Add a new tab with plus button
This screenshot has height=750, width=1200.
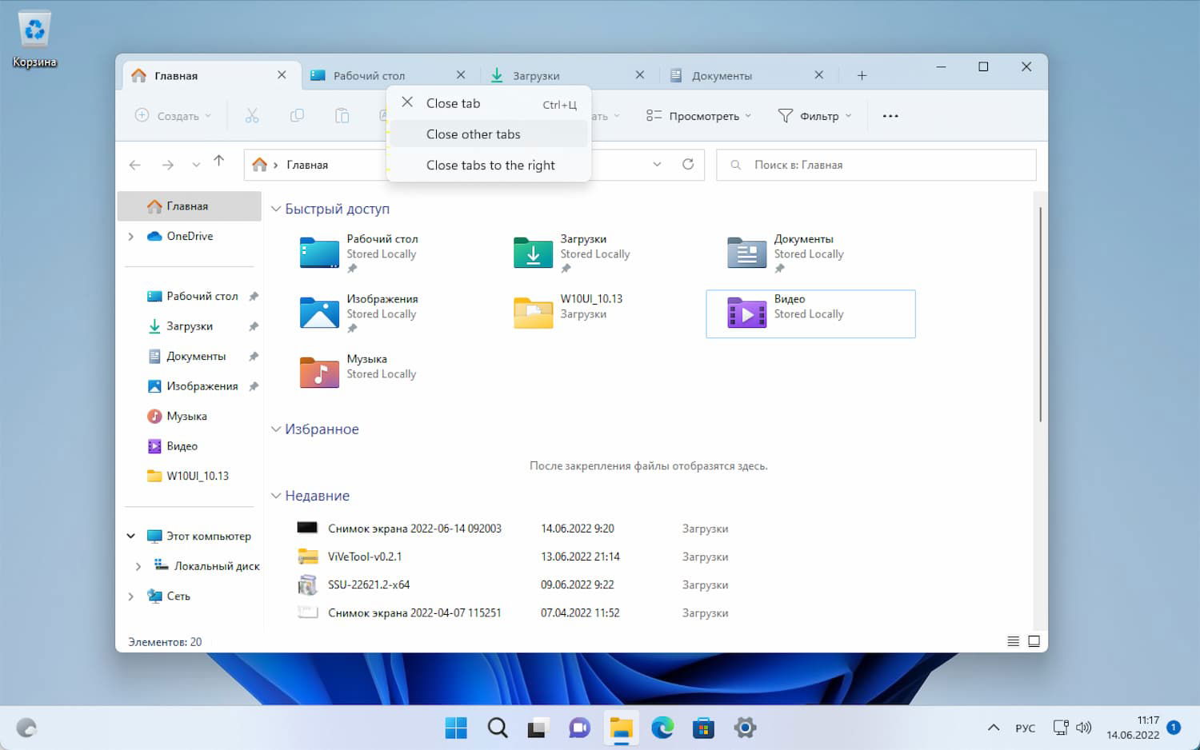click(x=862, y=75)
